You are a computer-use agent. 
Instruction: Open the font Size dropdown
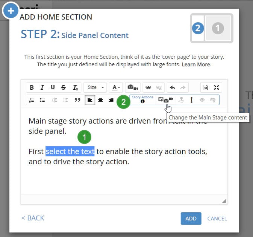(95, 87)
